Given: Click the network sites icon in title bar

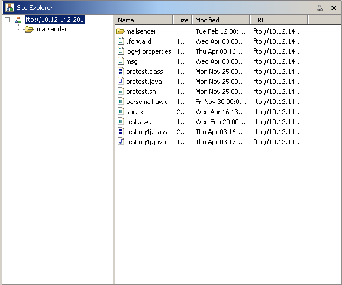Looking at the screenshot, I should coord(320,8).
